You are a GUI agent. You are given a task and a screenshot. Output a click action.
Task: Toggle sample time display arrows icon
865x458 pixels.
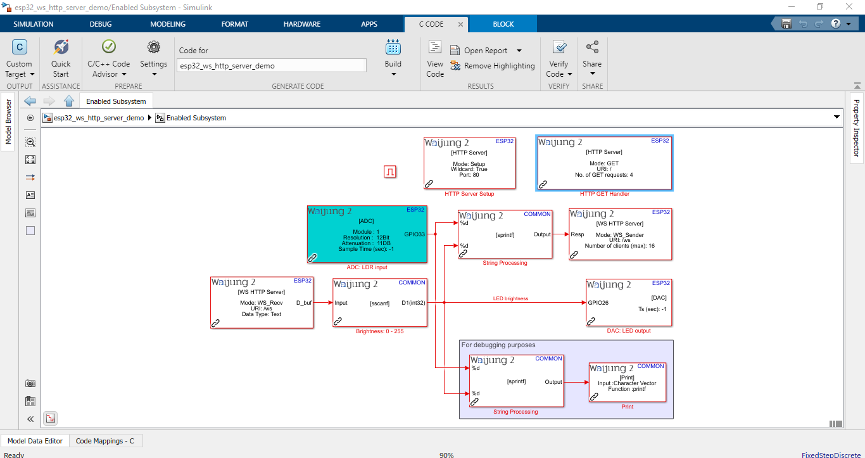coord(30,177)
